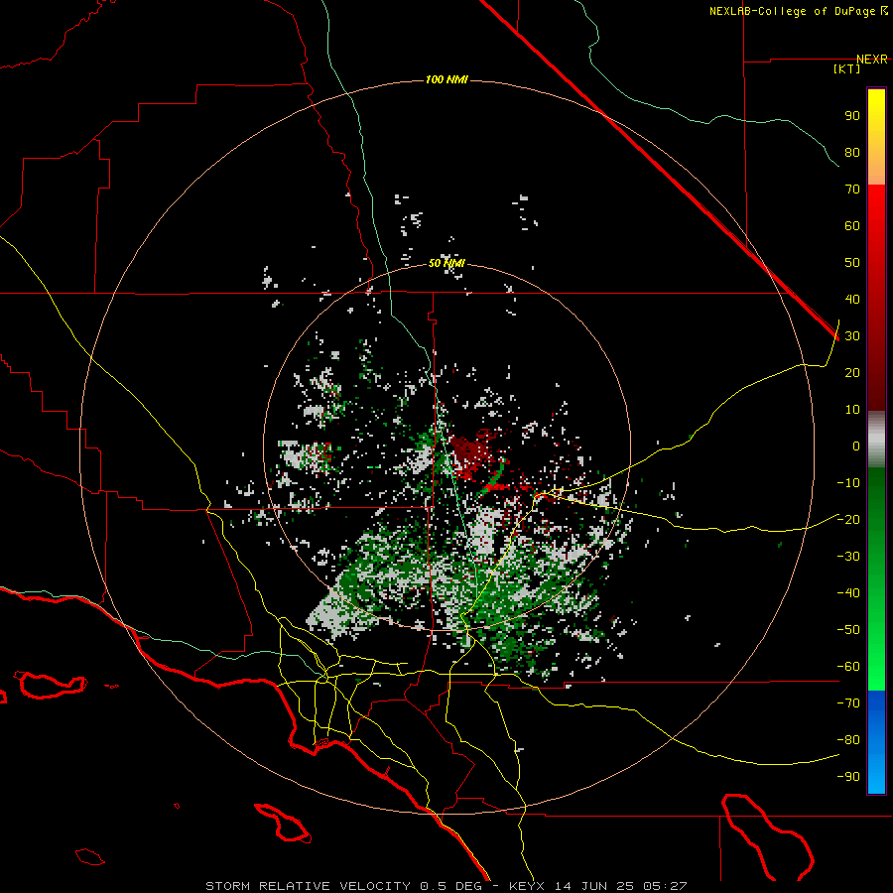
Task: Click the positive 20 knot scale value
Action: point(852,373)
